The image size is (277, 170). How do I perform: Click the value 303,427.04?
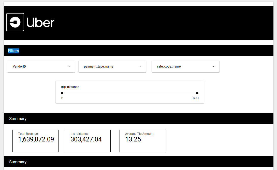tap(86, 139)
